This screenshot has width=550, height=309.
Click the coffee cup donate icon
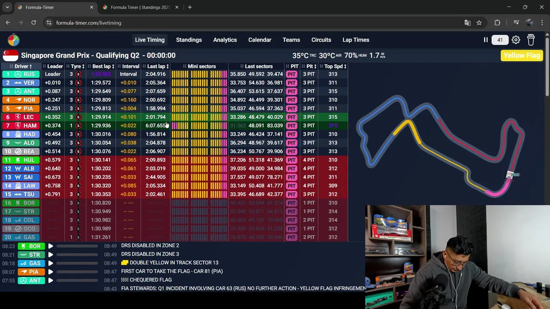(531, 40)
